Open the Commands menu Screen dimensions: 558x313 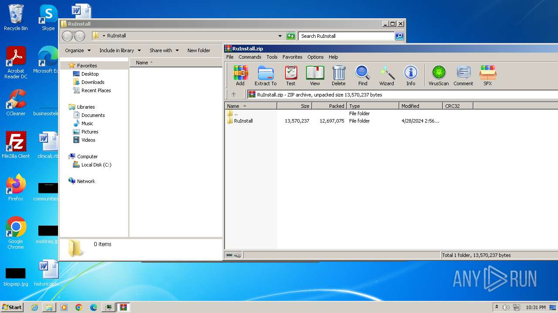tap(250, 57)
